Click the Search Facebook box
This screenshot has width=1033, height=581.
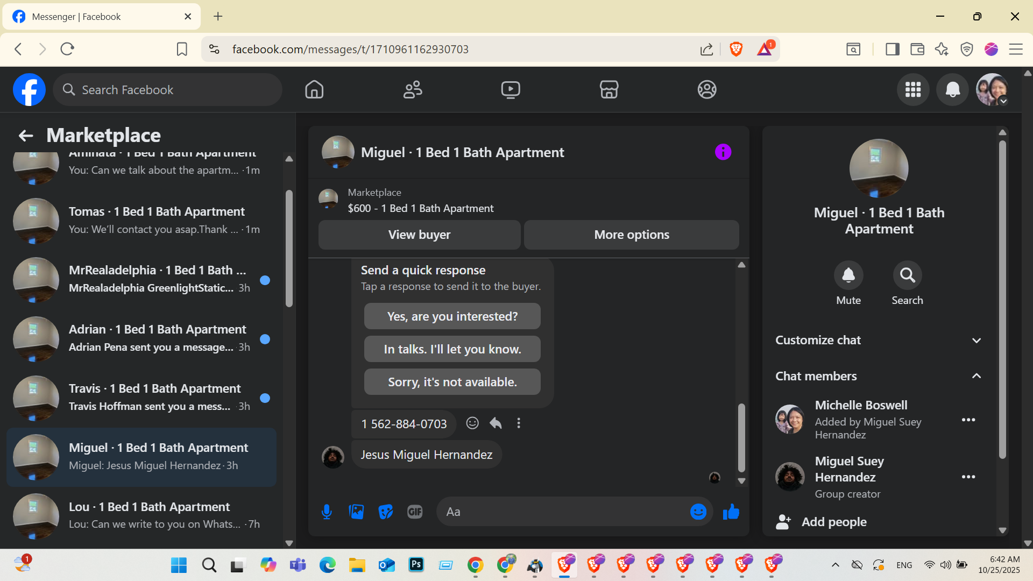[167, 90]
